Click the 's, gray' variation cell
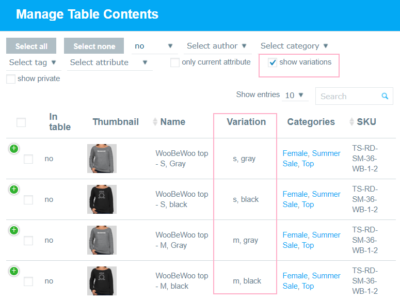 (244, 159)
